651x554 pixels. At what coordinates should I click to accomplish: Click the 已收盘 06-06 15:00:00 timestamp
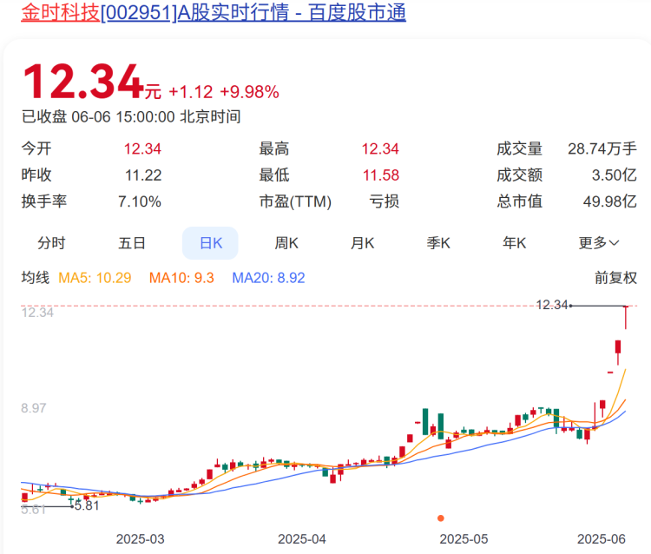coord(131,116)
